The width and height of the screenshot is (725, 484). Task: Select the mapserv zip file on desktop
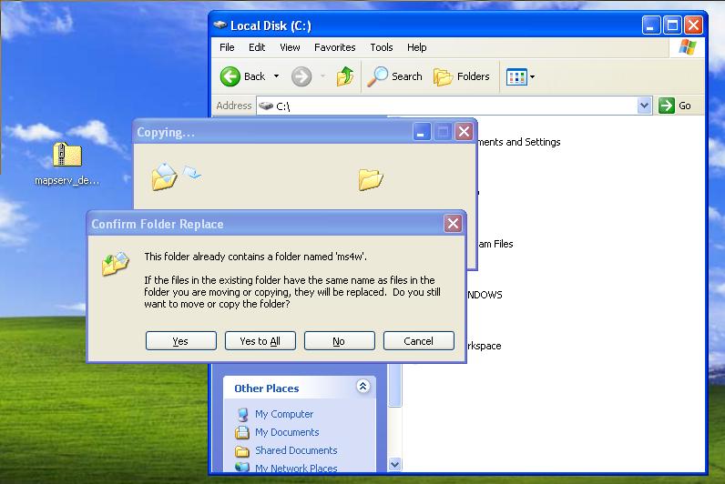(x=66, y=156)
